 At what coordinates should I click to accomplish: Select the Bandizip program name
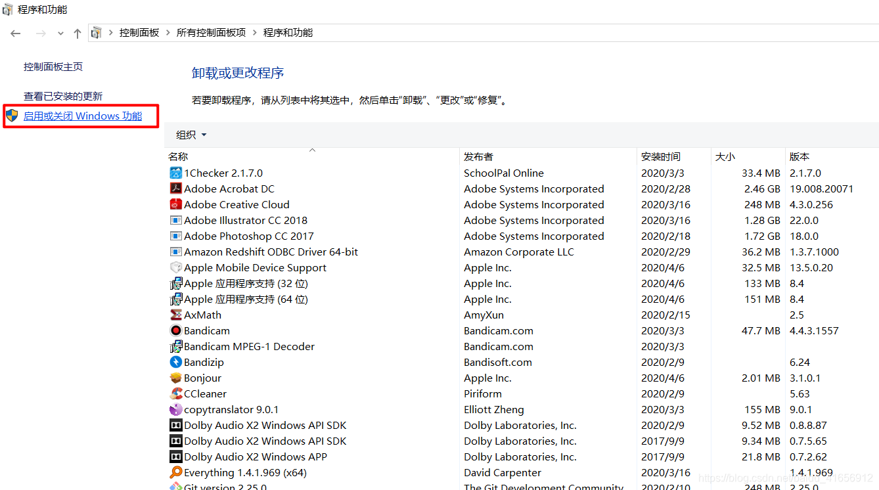click(x=204, y=362)
